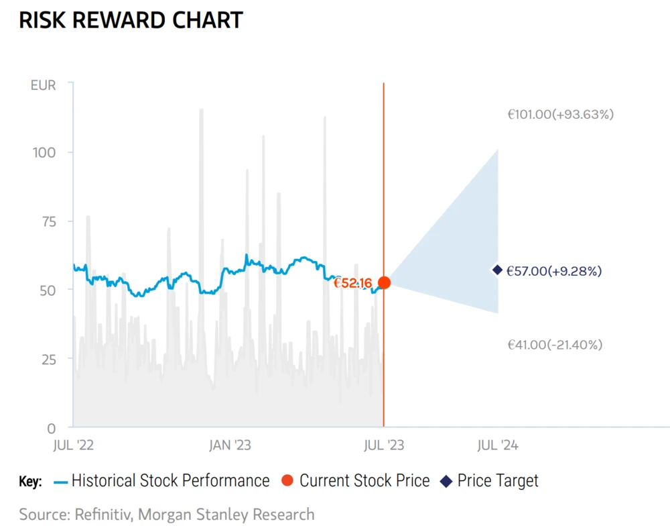
Task: Click the €57.00 price target label
Action: [554, 271]
